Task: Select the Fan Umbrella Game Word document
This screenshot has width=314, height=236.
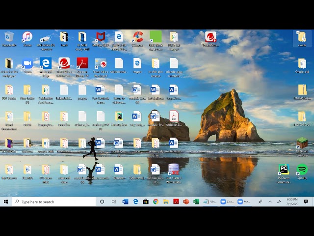Action: click(101, 94)
